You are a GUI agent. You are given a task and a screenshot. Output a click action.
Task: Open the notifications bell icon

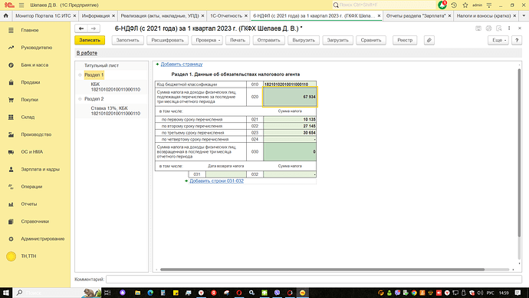pyautogui.click(x=442, y=5)
